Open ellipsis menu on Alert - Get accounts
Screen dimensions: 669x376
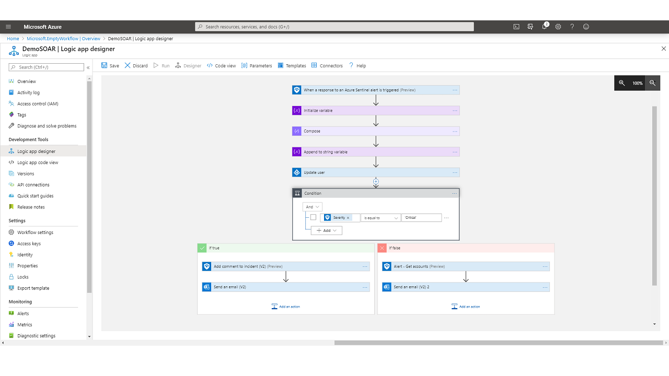545,266
